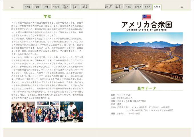Click the ハワイ州 −19時間 line
Image resolution: width=194 pixels, height=137 pixels.
149,111
